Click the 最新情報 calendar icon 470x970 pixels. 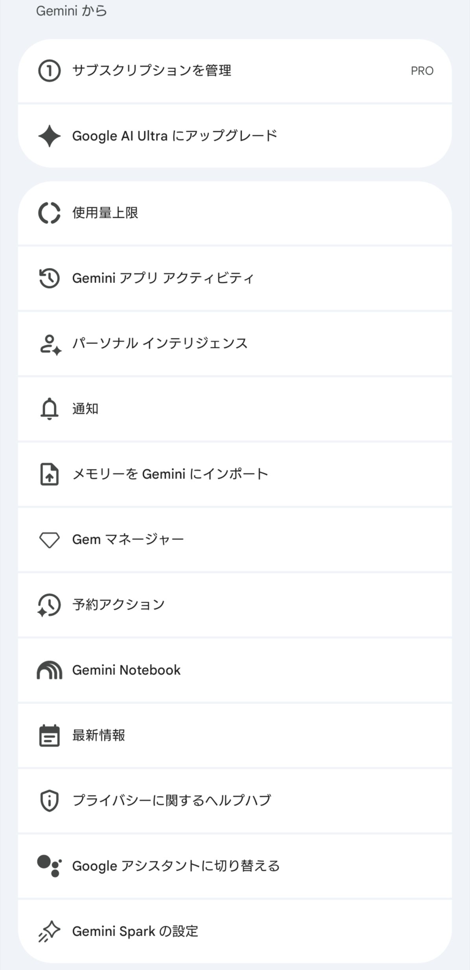(49, 735)
